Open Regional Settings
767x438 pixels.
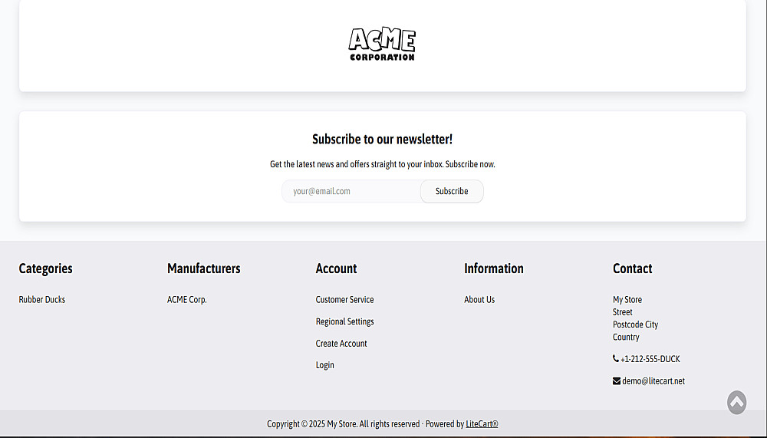tap(344, 322)
